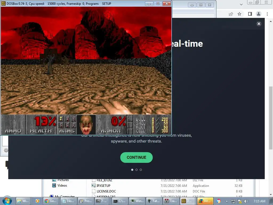
Task: Open Windows Media Player taskbar icon
Action: click(x=37, y=201)
